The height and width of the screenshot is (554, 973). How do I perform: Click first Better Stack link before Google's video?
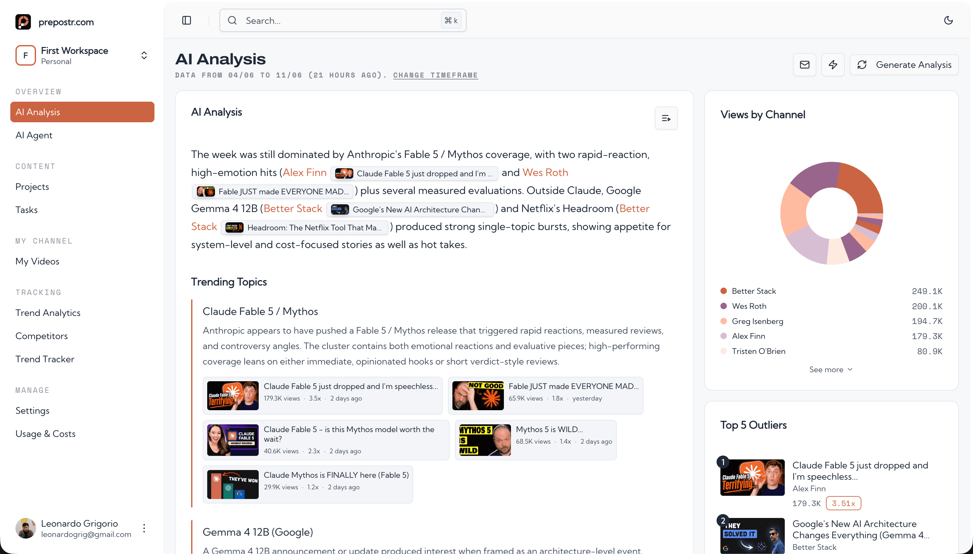click(292, 208)
